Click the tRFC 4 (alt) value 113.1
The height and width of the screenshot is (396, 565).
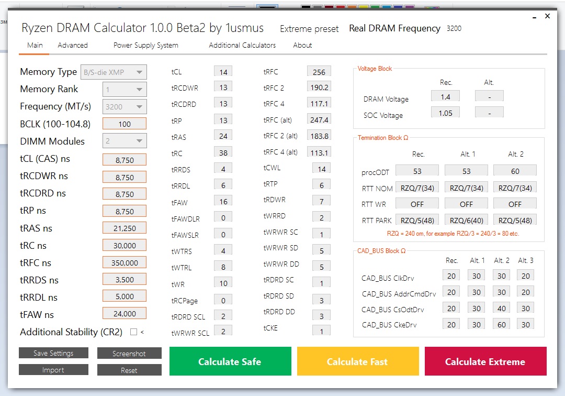pyautogui.click(x=319, y=152)
